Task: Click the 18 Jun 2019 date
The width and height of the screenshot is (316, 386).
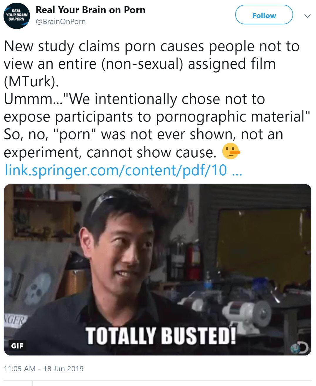Action: tap(63, 369)
